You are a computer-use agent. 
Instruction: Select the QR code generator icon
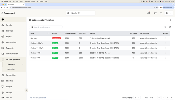click(x=3, y=60)
